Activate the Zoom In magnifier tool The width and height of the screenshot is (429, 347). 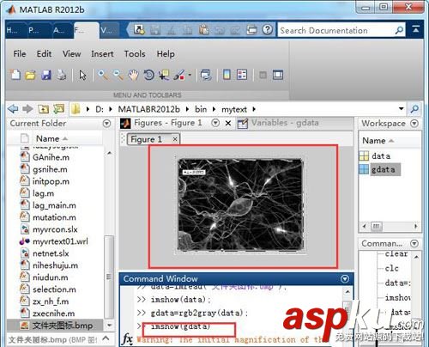103,76
